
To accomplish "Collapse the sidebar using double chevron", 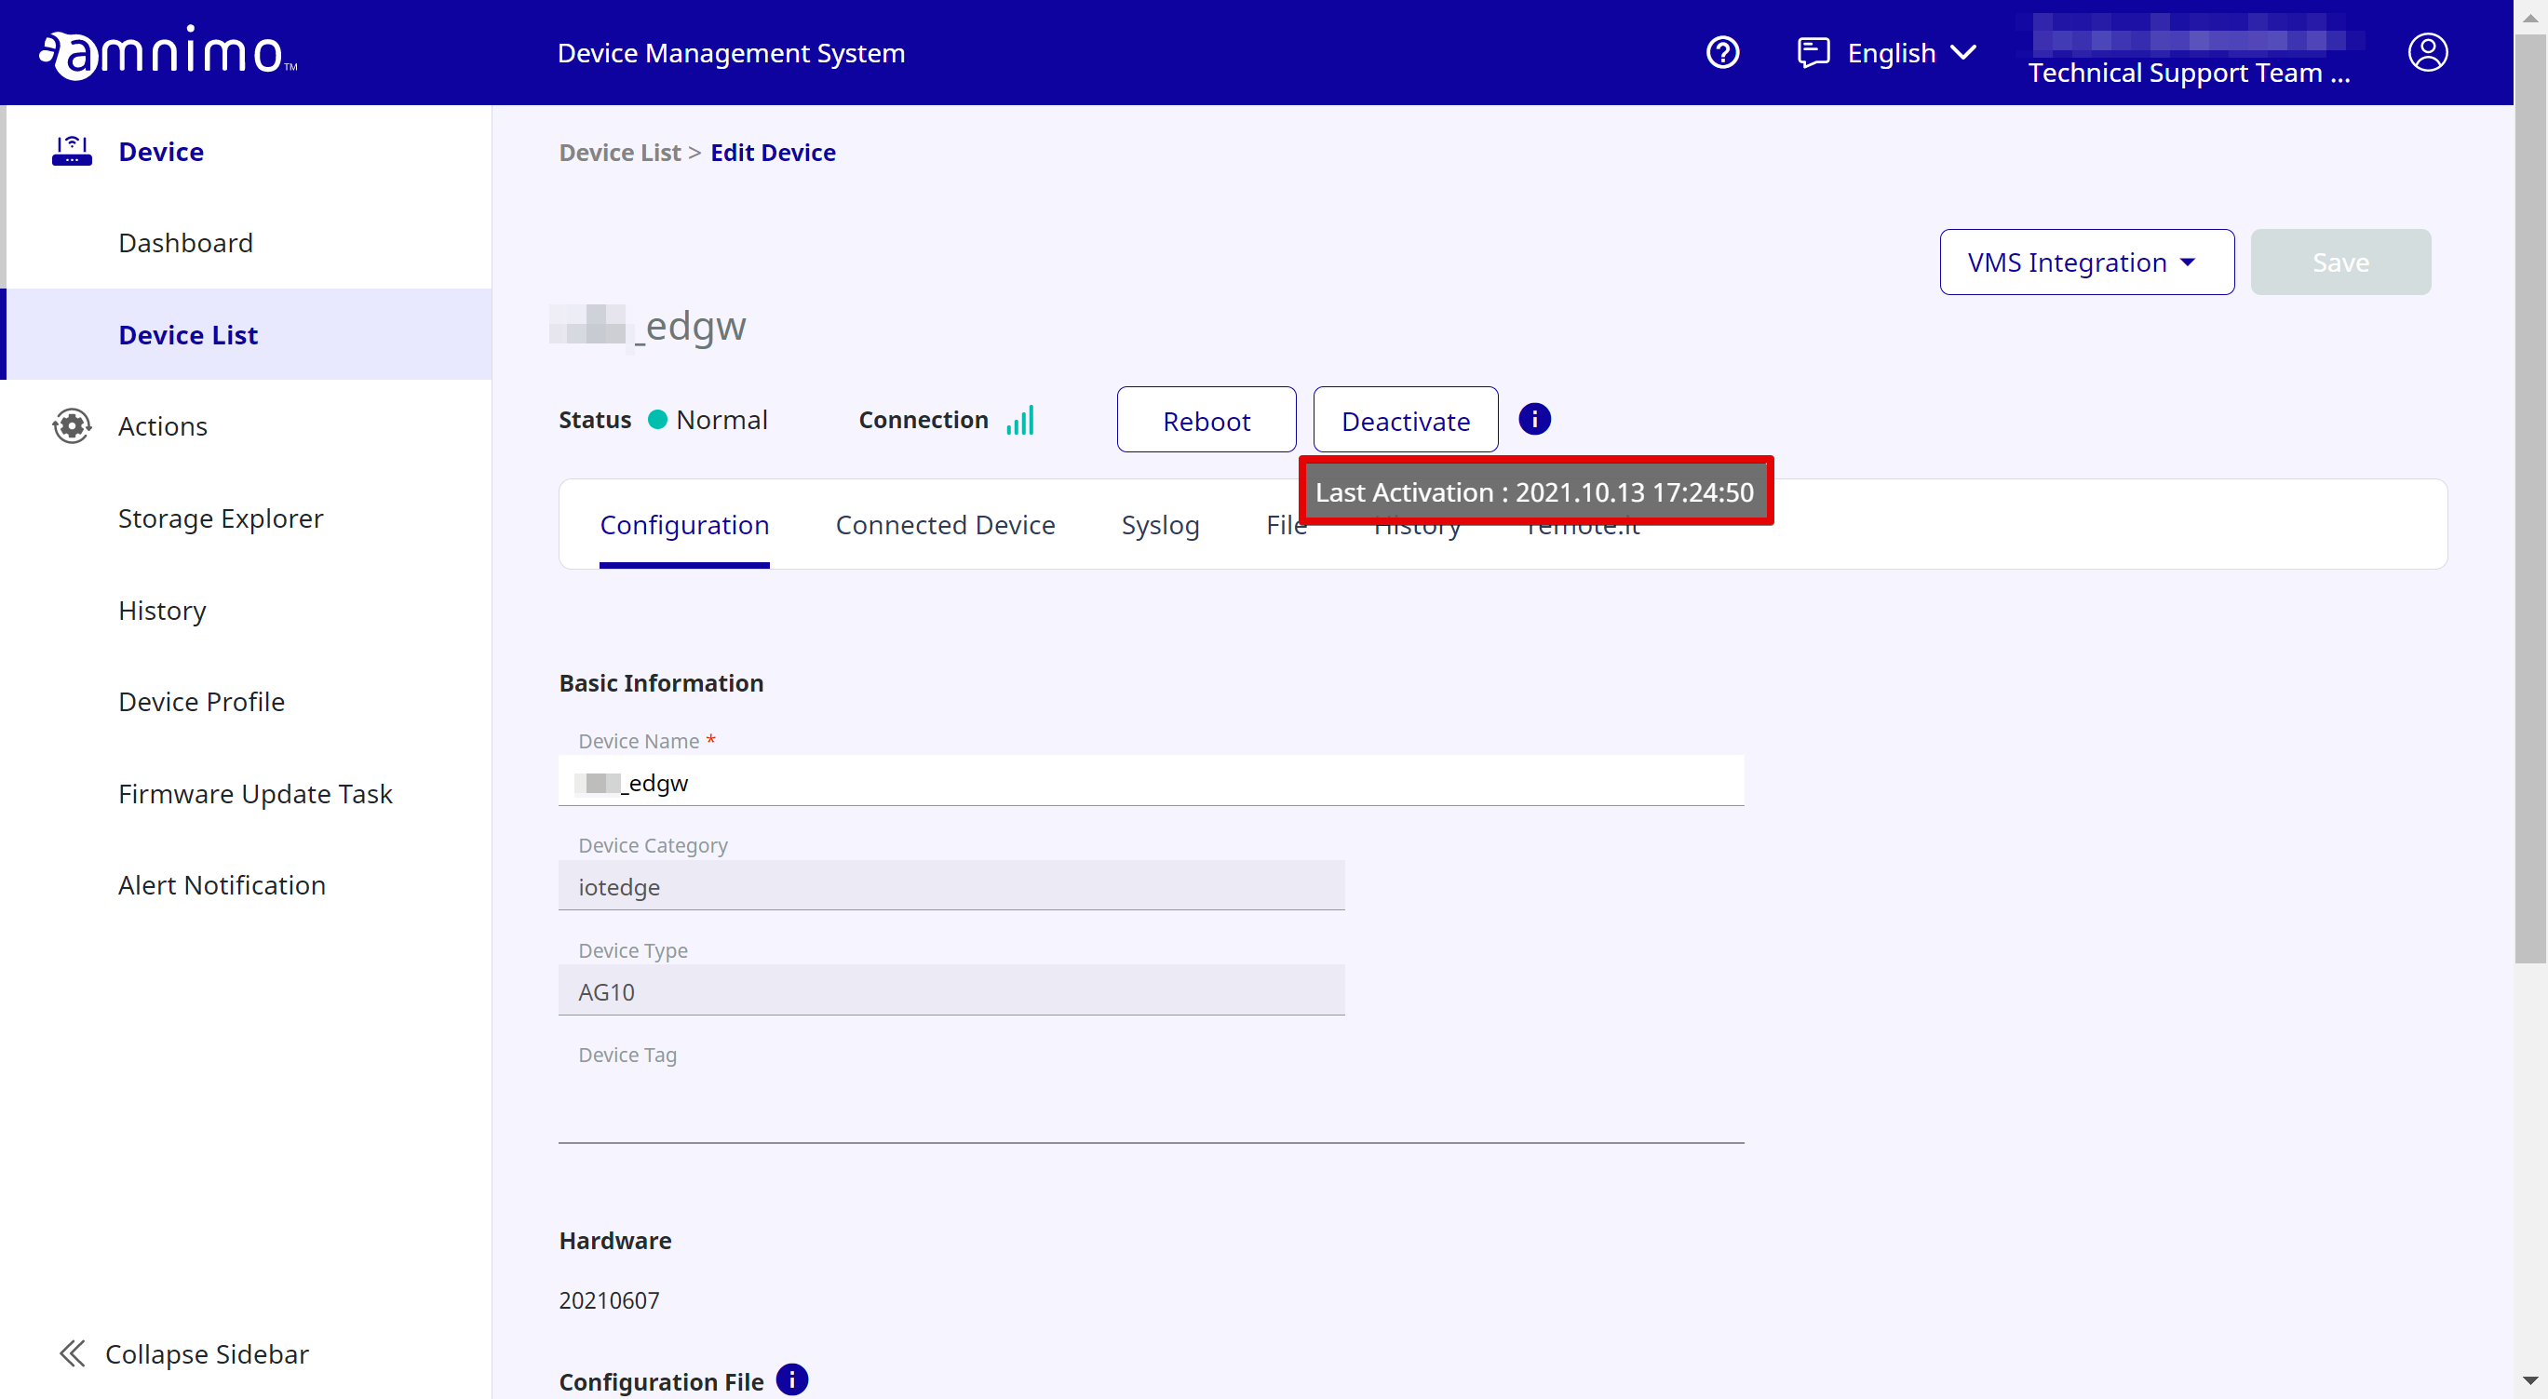I will coord(73,1352).
